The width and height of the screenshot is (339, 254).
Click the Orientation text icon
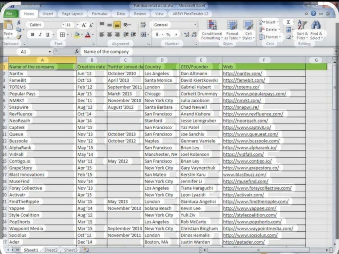tap(126, 25)
